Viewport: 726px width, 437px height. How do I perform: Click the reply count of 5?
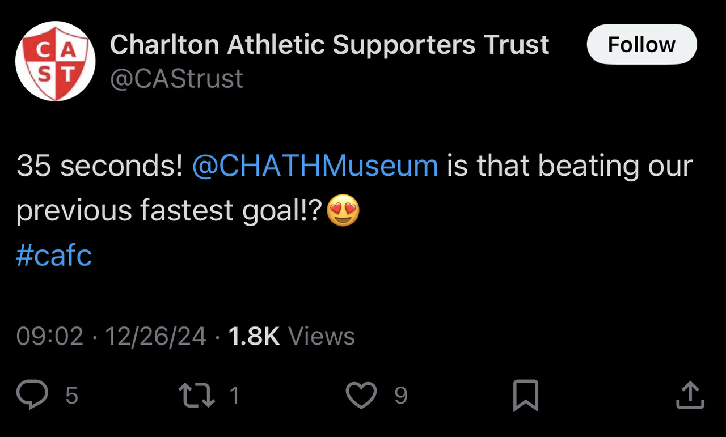(x=71, y=396)
